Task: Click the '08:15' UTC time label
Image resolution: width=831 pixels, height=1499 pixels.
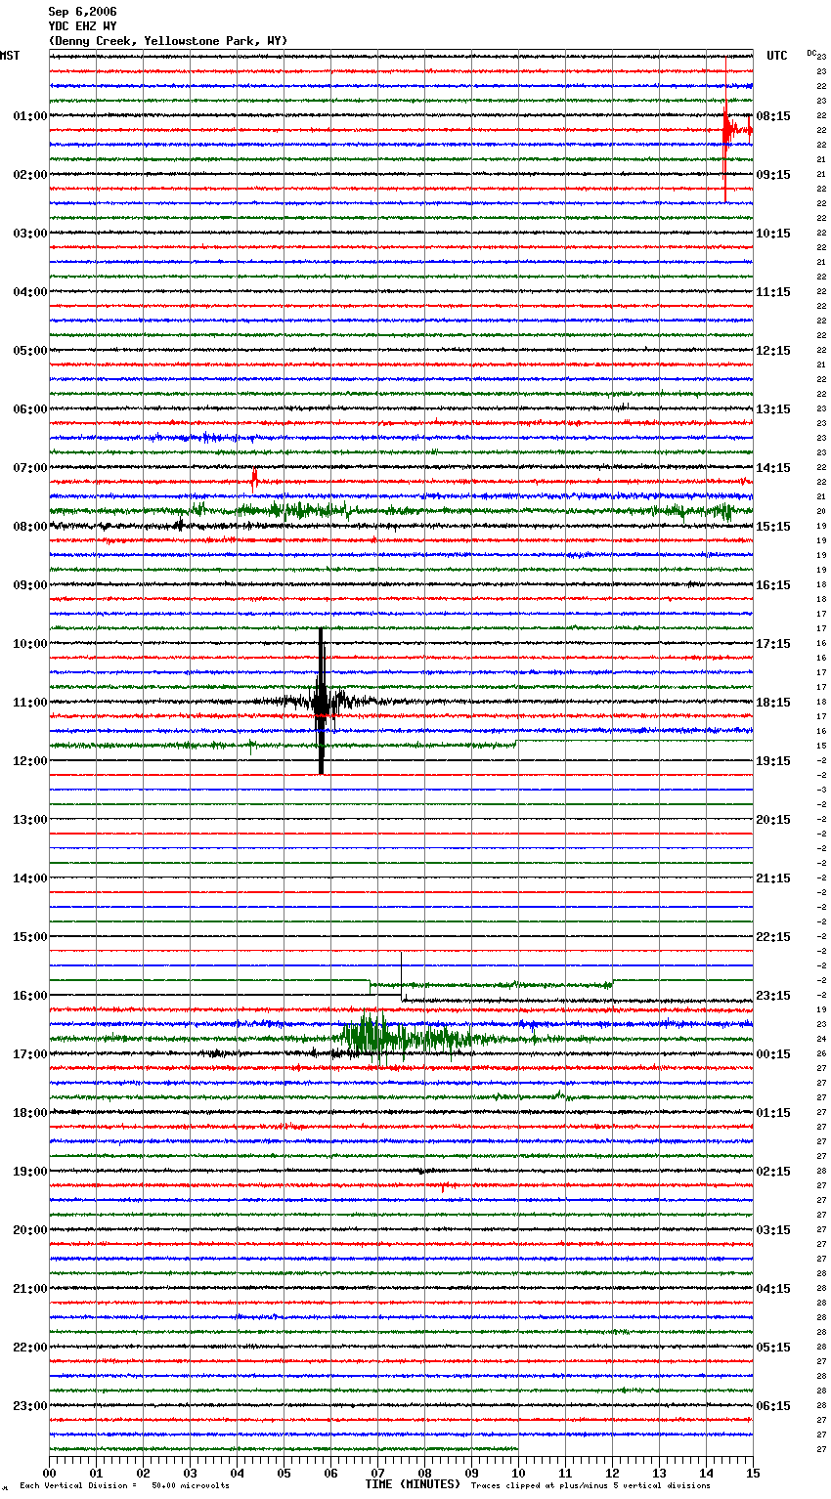Action: tap(773, 116)
